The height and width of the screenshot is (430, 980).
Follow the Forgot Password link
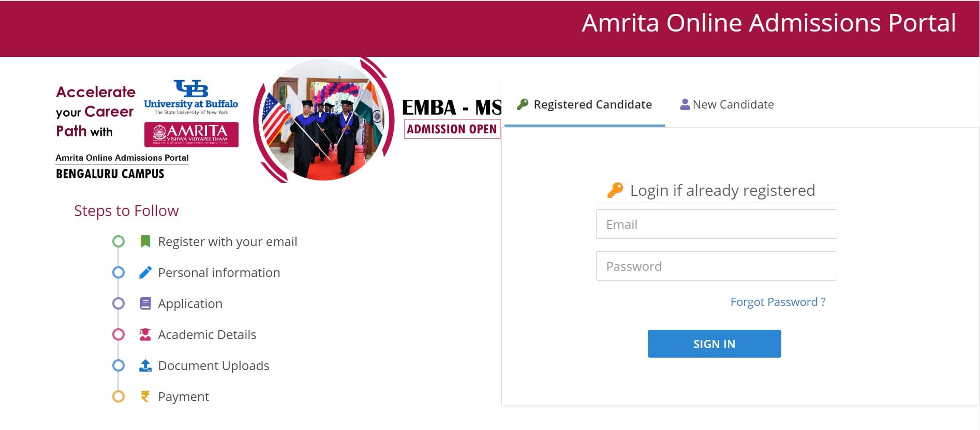pyautogui.click(x=778, y=302)
